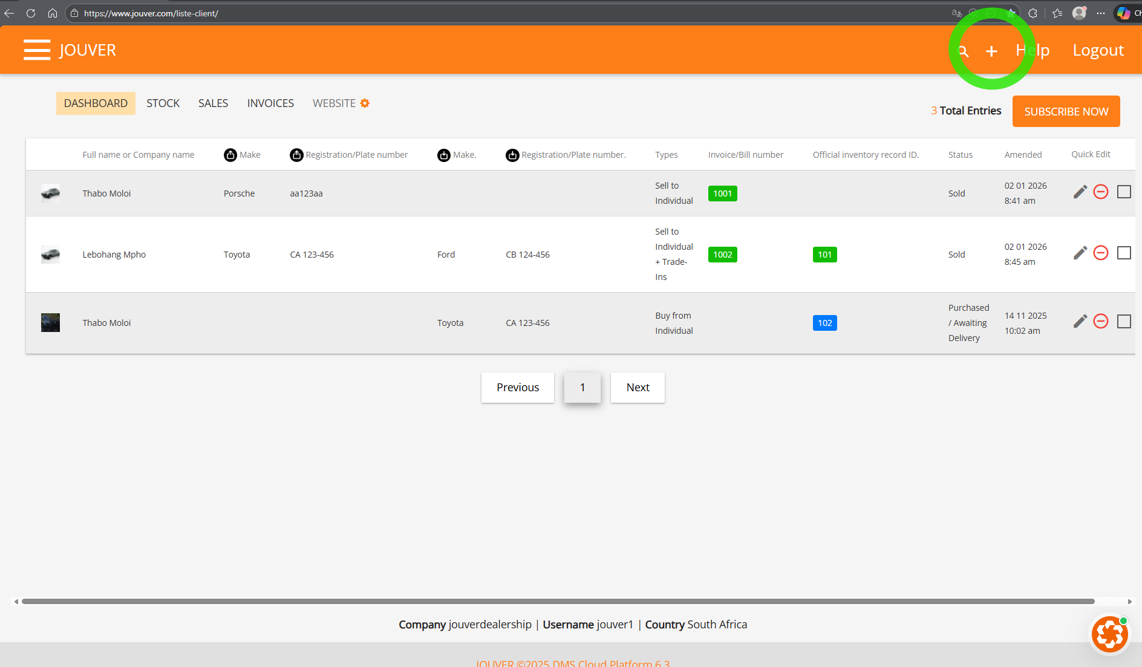Click the Purchased / Awaiting Delivery status
This screenshot has width=1142, height=667.
pos(968,323)
